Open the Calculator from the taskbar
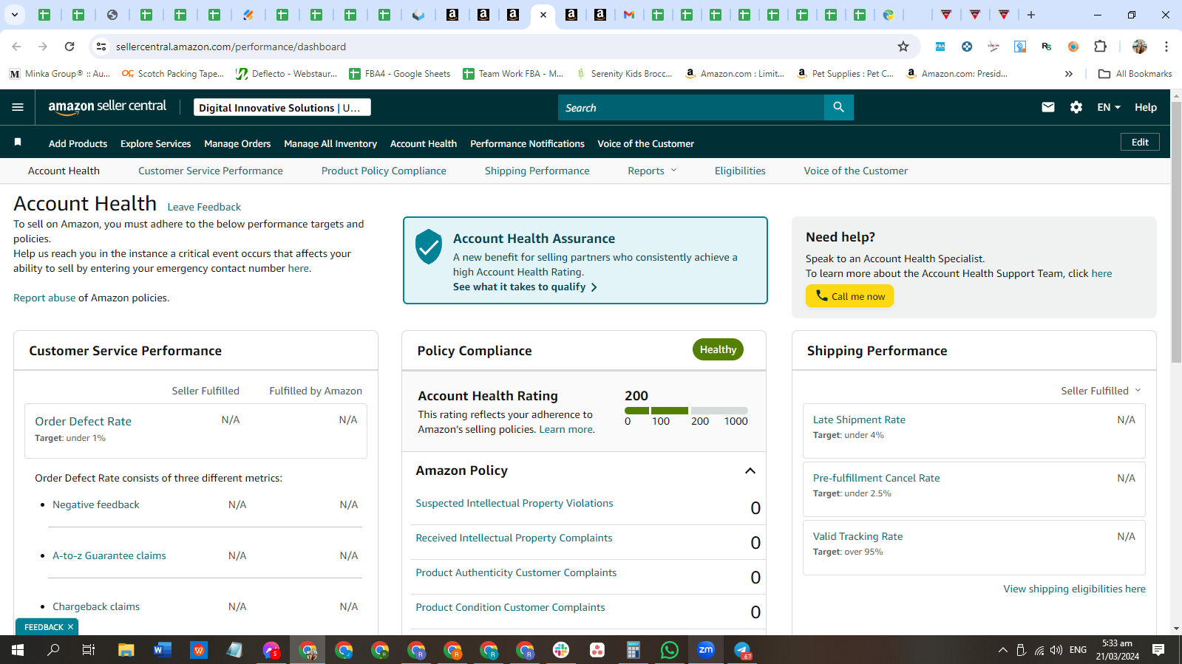1182x664 pixels. click(x=634, y=650)
